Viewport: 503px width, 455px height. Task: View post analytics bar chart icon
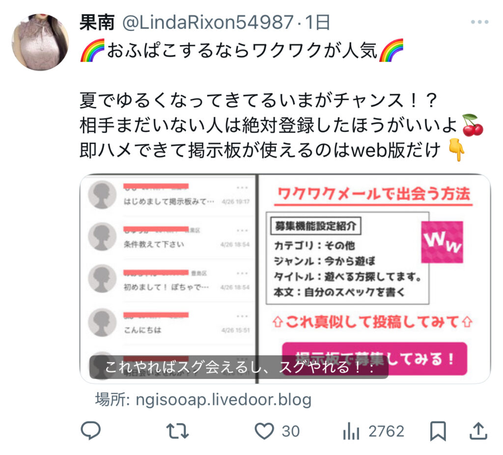pyautogui.click(x=351, y=431)
